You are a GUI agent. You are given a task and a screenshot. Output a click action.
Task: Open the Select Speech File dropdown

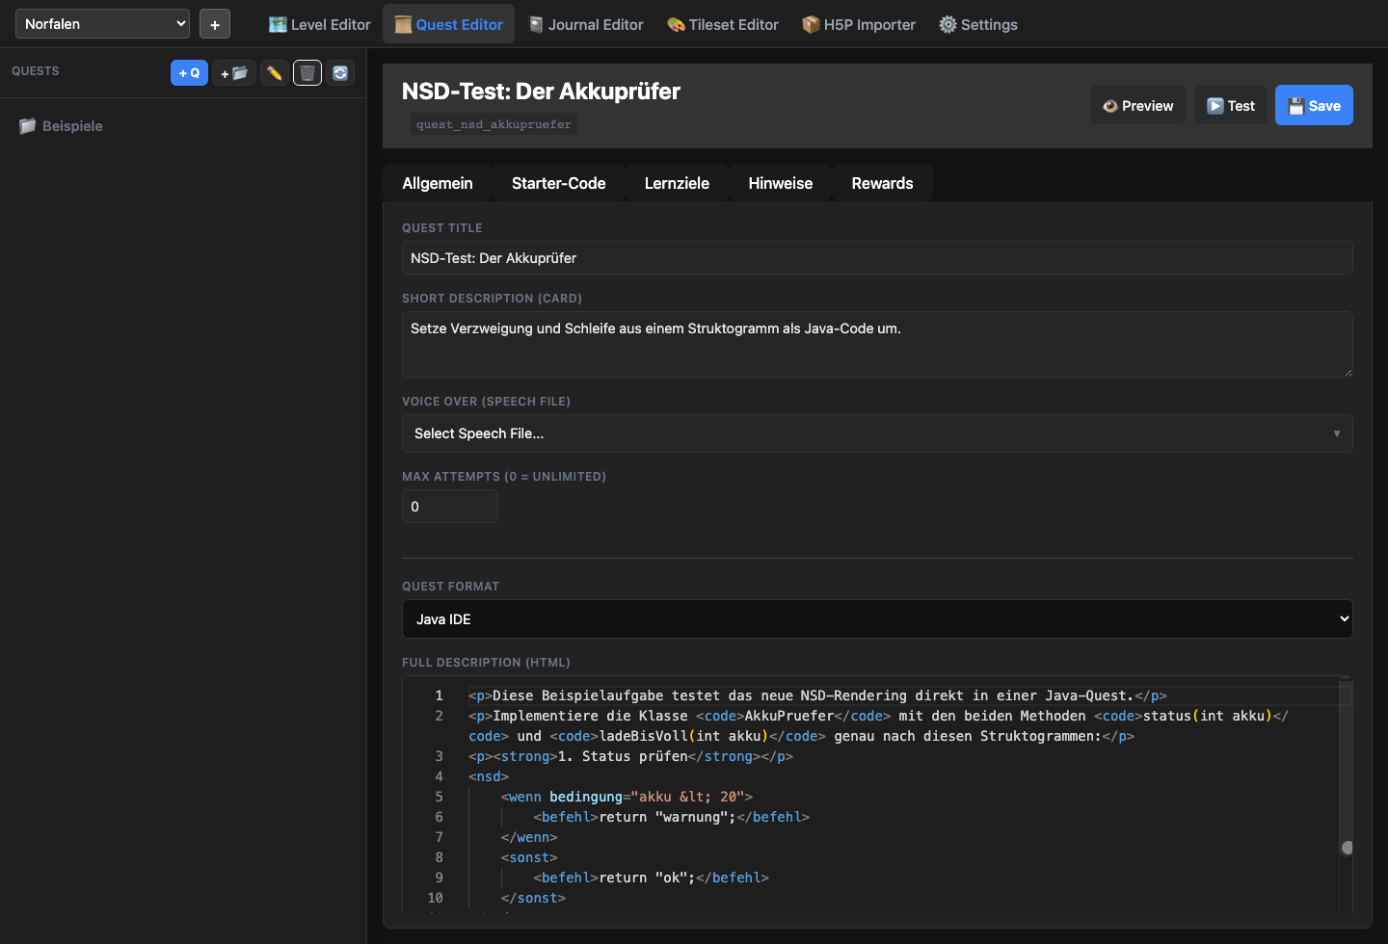[x=876, y=433]
